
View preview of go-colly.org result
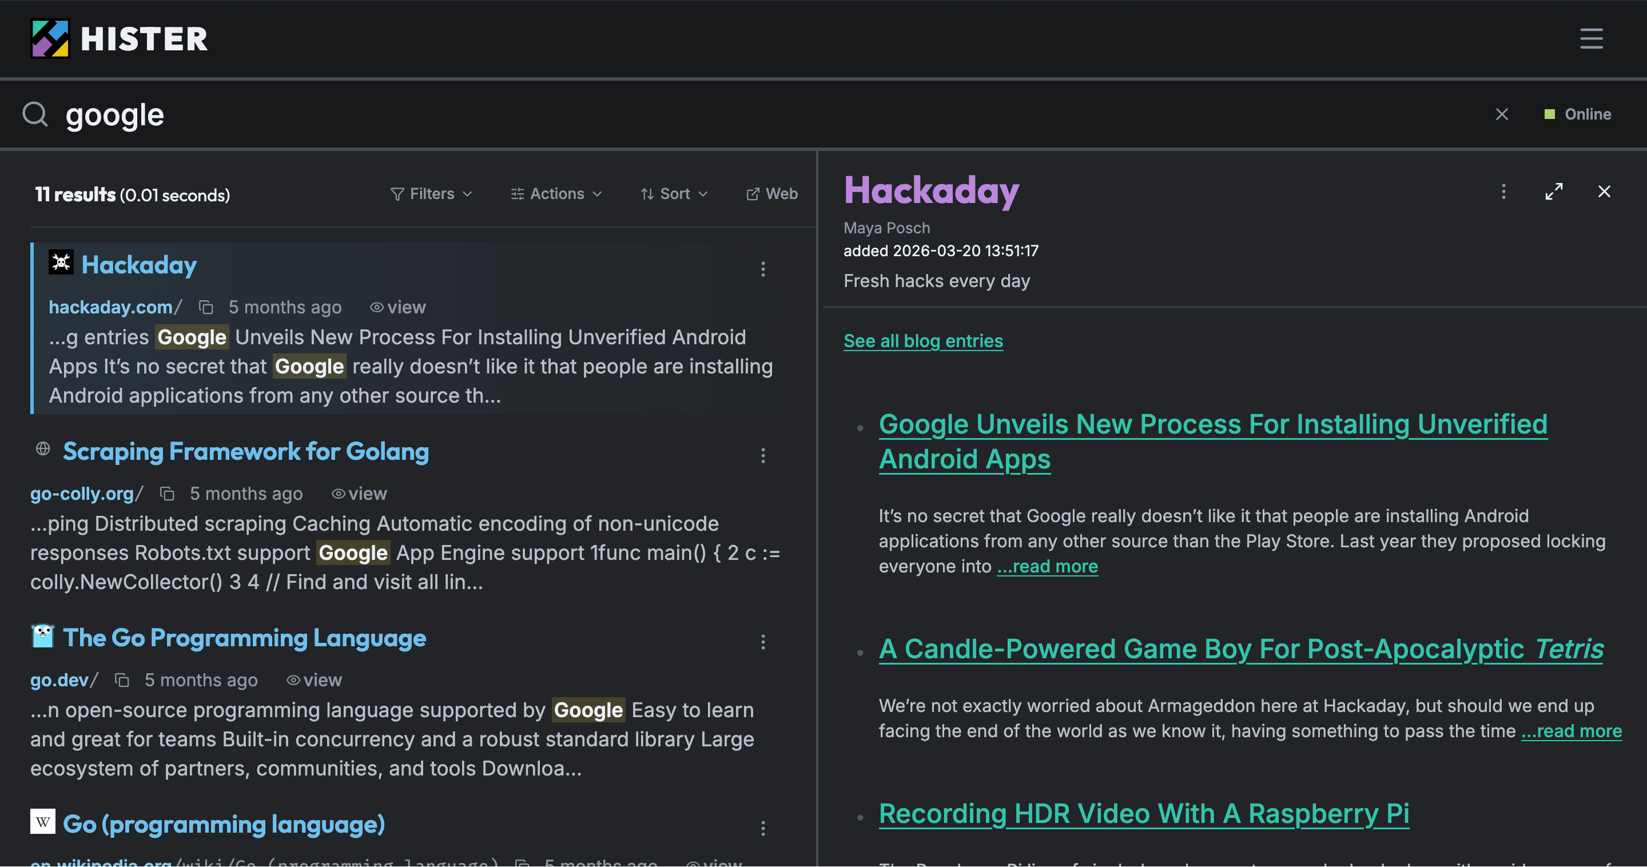(359, 494)
